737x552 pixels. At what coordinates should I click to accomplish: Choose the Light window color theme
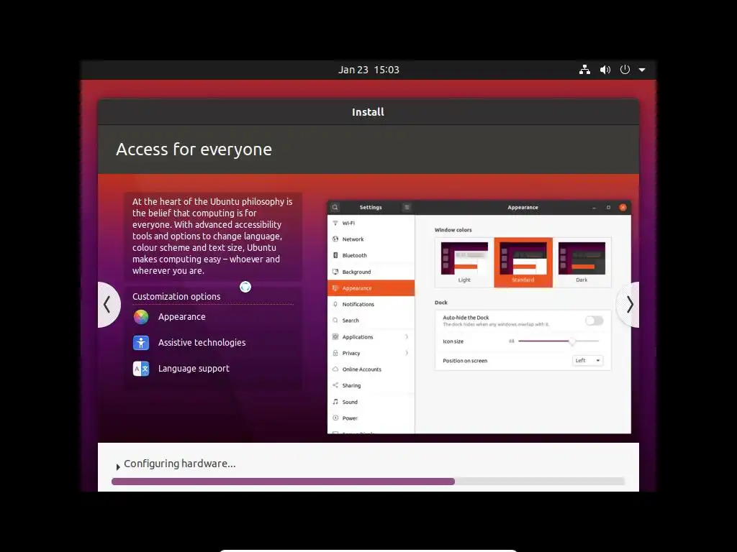click(464, 262)
